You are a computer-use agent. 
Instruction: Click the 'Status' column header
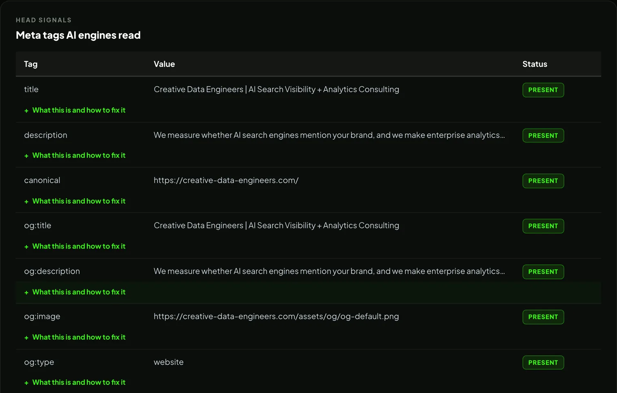point(535,64)
